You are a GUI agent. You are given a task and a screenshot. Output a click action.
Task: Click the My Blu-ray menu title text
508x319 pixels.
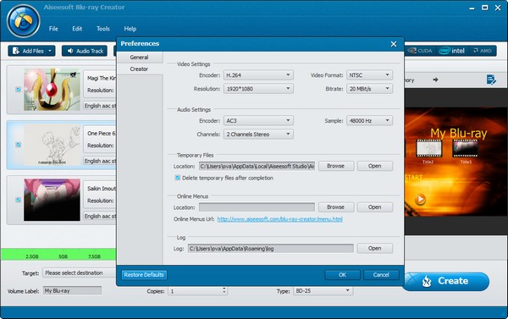[x=458, y=133]
